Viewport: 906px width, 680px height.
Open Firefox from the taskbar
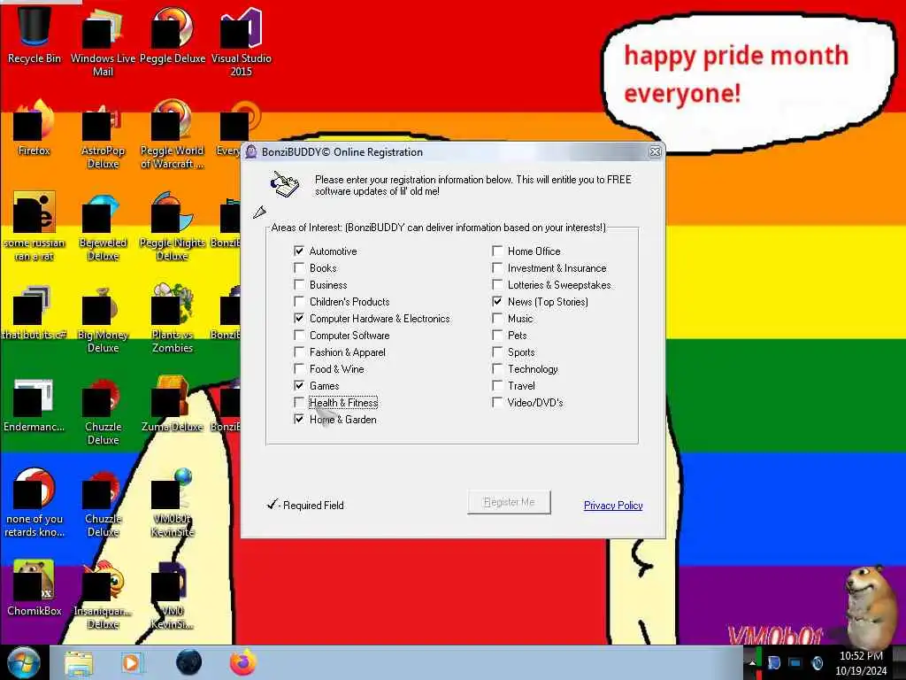[x=243, y=662]
